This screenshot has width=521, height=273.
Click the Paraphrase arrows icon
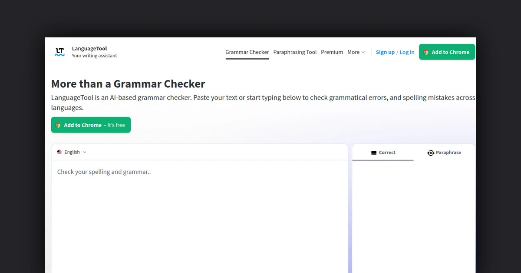coord(431,153)
